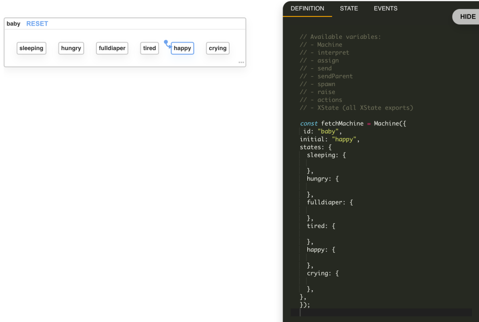Select the happy state node
The image size is (479, 322).
182,48
